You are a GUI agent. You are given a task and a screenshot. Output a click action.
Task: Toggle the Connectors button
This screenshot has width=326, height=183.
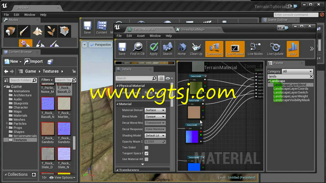point(214,49)
